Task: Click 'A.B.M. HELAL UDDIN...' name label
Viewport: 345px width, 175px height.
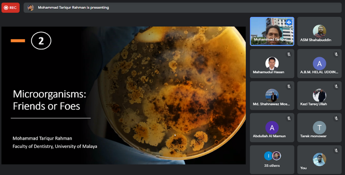Action: click(x=319, y=72)
